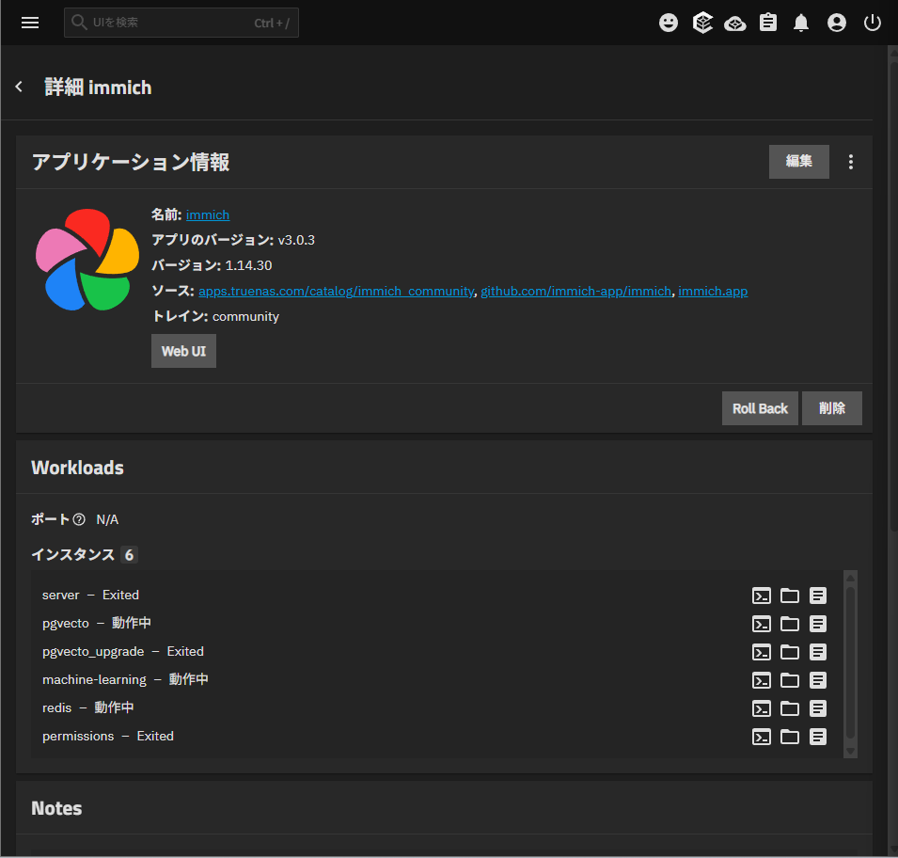Screen dimensions: 898x858
Task: Click the version value 1.14.30
Action: [x=248, y=265]
